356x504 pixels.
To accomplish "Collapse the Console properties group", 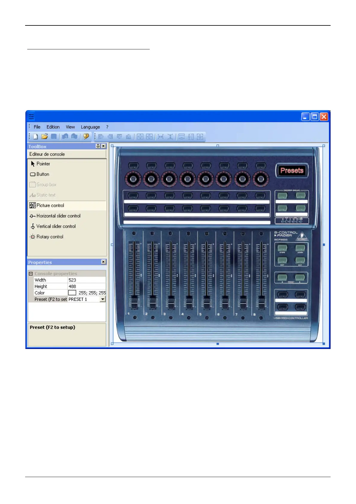I will coord(31,274).
